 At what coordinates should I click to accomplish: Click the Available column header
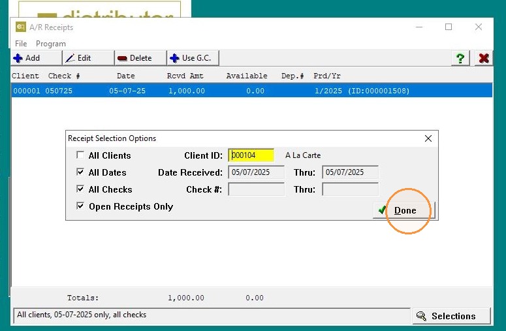pos(247,76)
